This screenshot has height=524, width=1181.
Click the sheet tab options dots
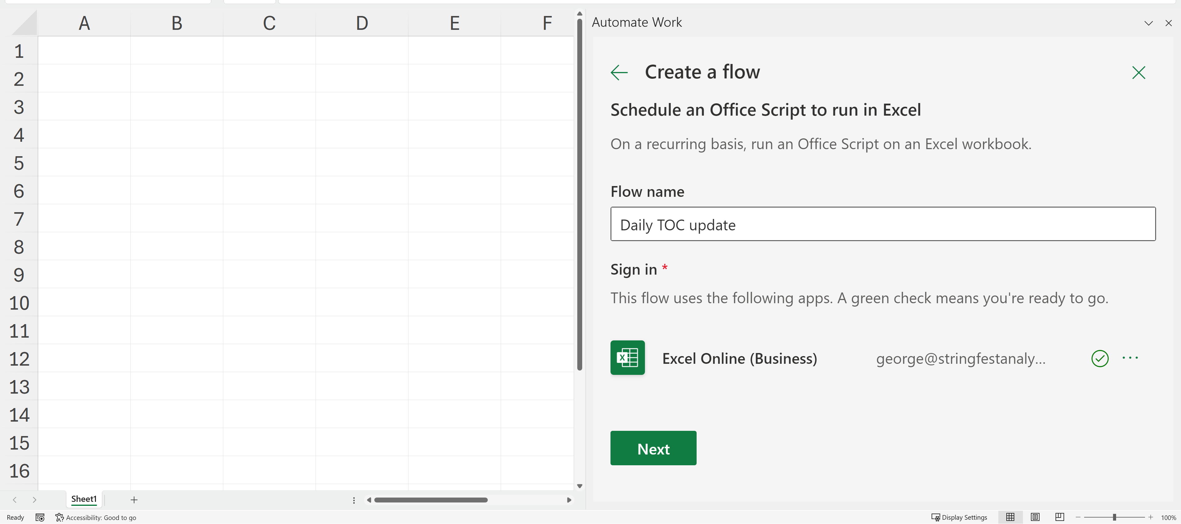click(353, 500)
